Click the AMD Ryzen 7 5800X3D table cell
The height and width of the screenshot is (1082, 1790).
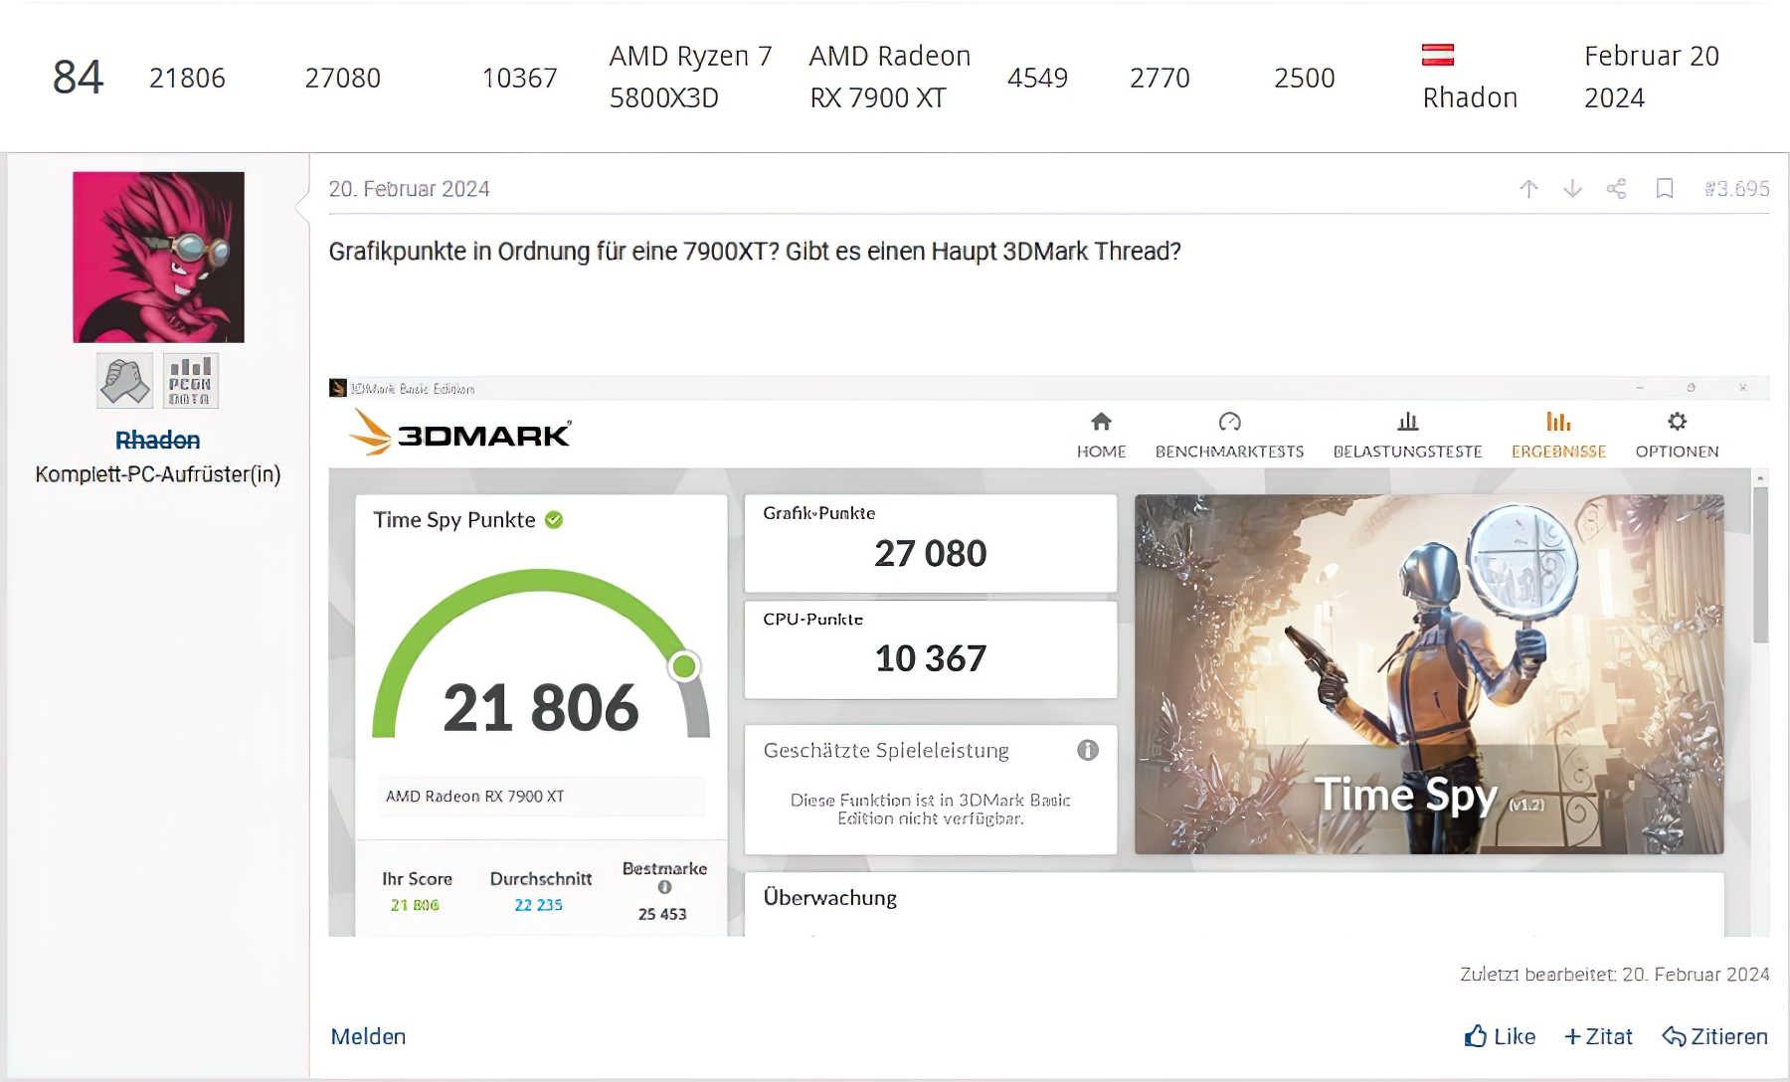pyautogui.click(x=690, y=77)
